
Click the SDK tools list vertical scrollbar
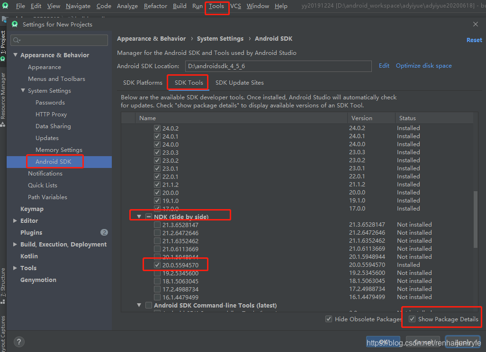[476, 219]
